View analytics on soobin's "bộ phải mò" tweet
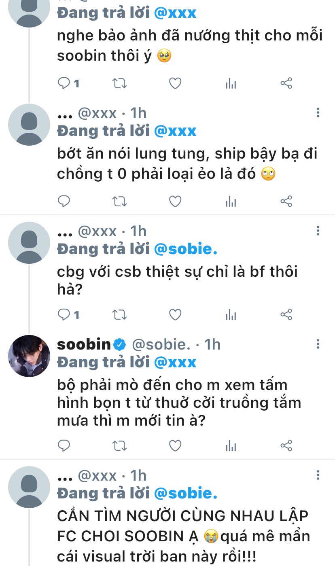Screen dimensions: 335x566 (231, 445)
